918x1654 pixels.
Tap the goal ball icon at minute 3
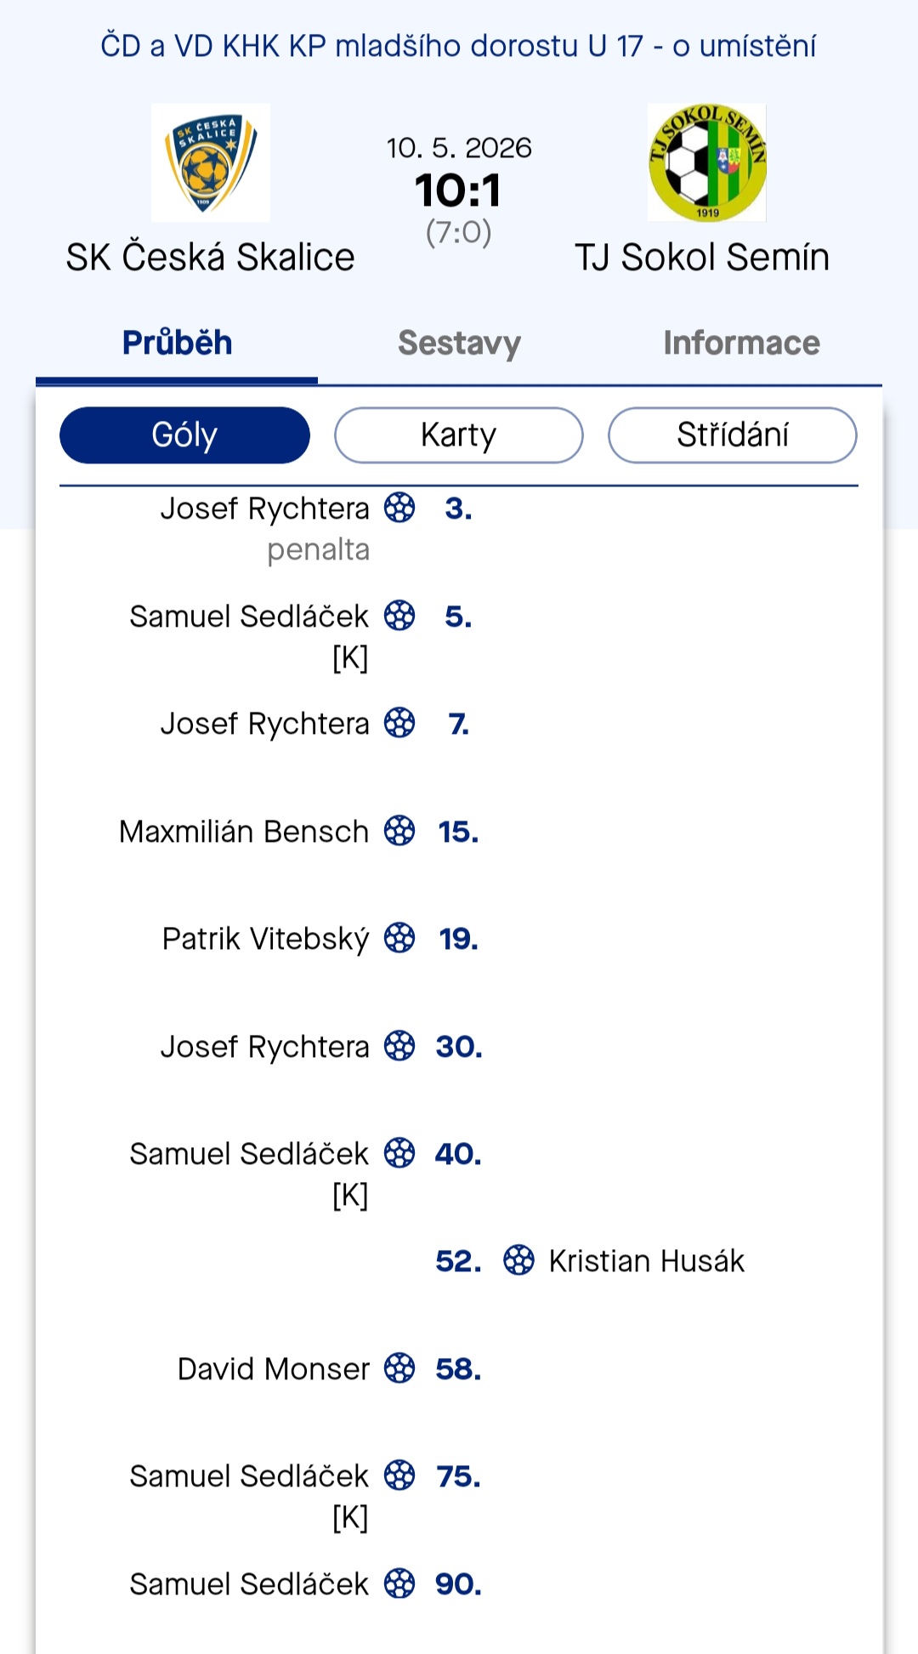click(x=399, y=508)
